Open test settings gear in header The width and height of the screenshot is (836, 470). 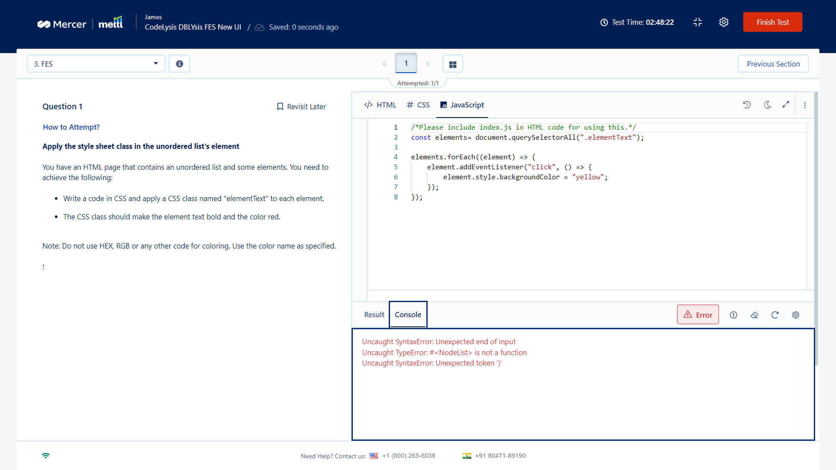tap(724, 22)
